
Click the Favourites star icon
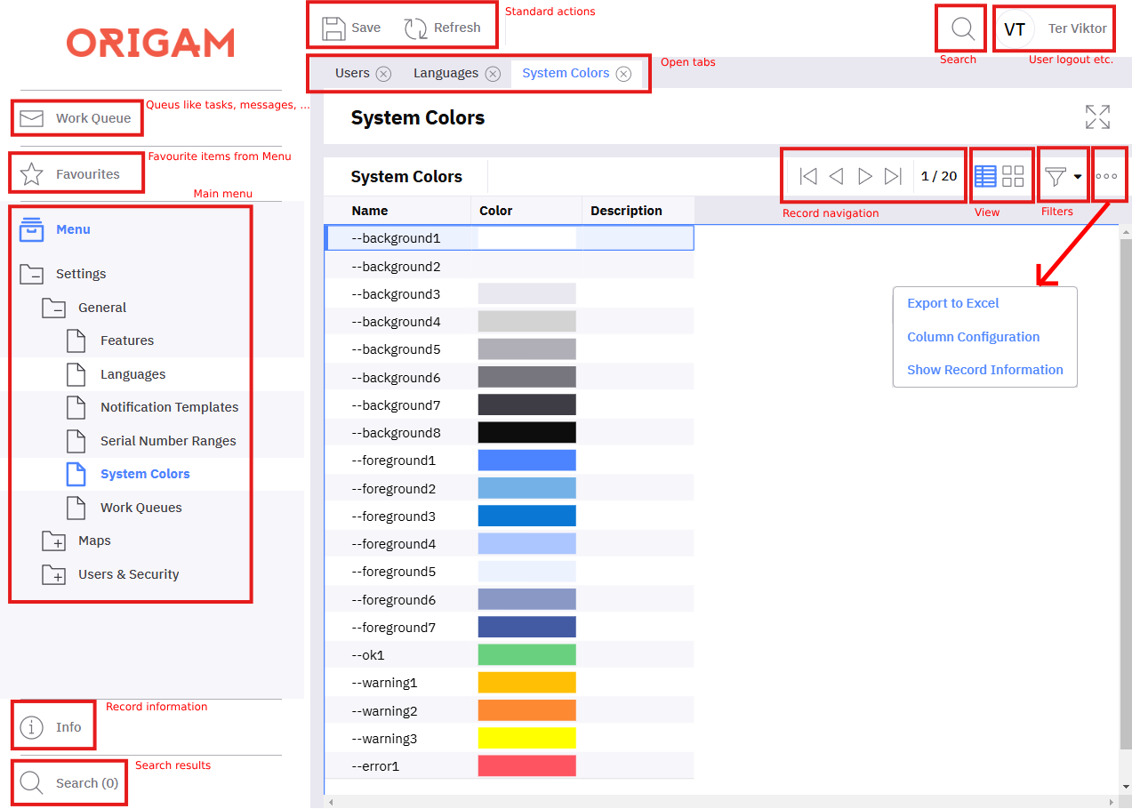[x=31, y=174]
